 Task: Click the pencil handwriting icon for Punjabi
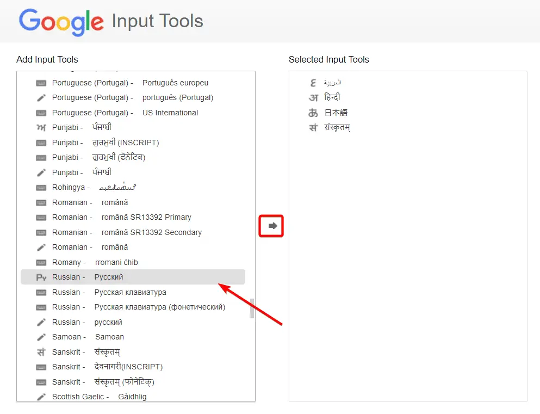41,172
